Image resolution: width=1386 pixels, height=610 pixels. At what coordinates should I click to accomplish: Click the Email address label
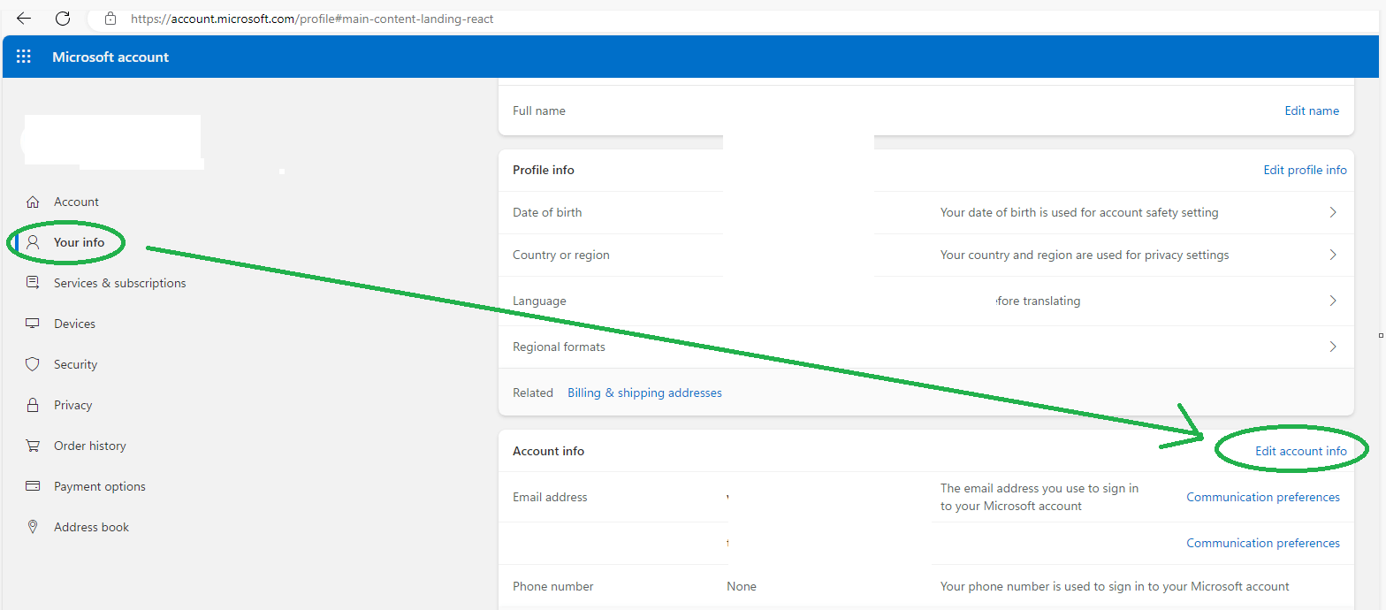click(550, 497)
